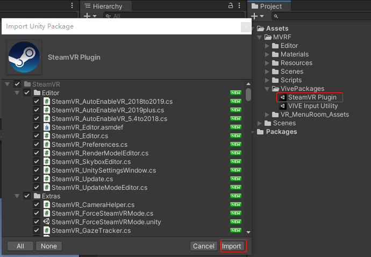The height and width of the screenshot is (257, 371).
Task: Click the VIVE Input Utility package icon
Action: click(282, 106)
